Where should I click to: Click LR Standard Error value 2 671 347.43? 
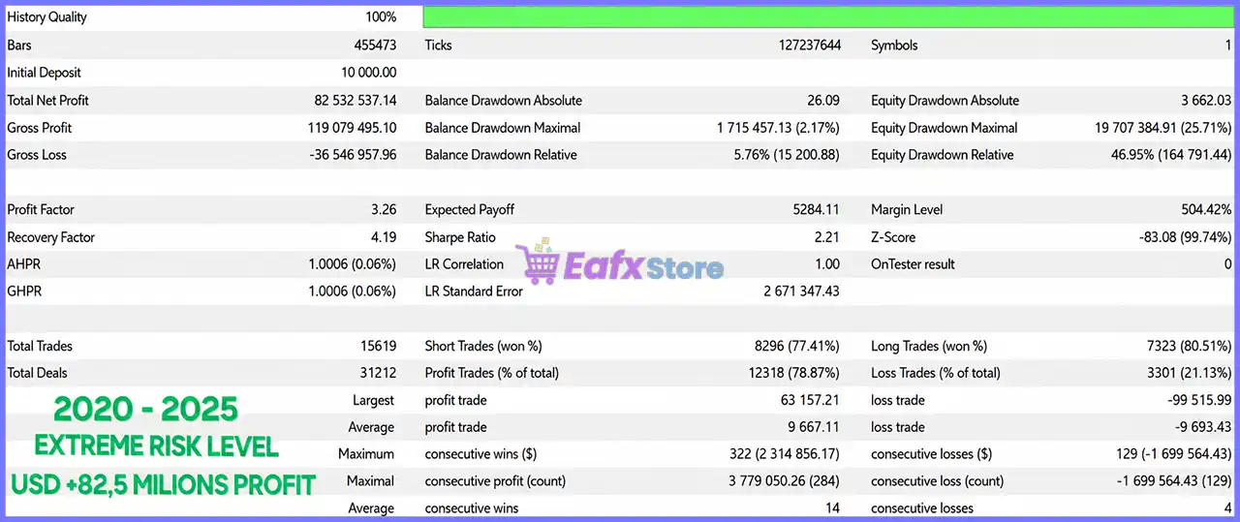pos(801,292)
